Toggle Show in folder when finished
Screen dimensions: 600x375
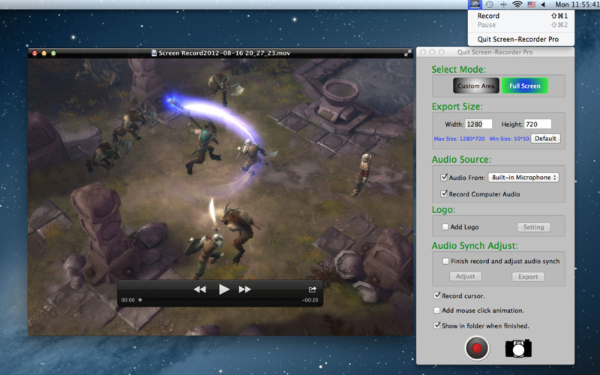click(x=436, y=325)
